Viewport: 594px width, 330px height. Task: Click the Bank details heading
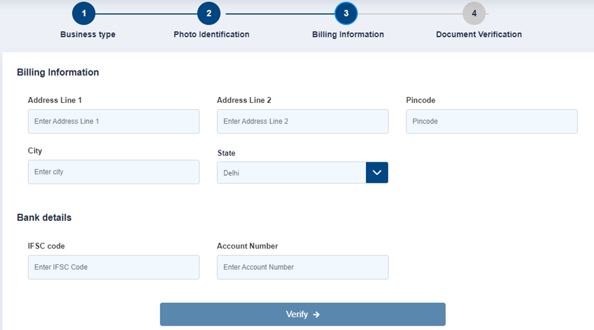click(44, 218)
